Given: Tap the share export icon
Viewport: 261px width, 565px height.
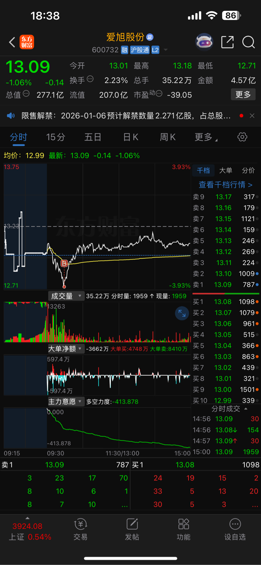Looking at the screenshot, I should point(227,42).
